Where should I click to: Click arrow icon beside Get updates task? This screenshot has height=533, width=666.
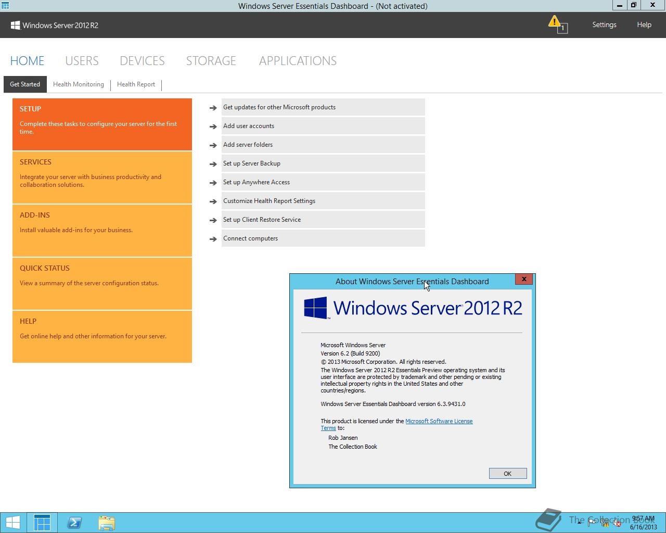point(213,108)
